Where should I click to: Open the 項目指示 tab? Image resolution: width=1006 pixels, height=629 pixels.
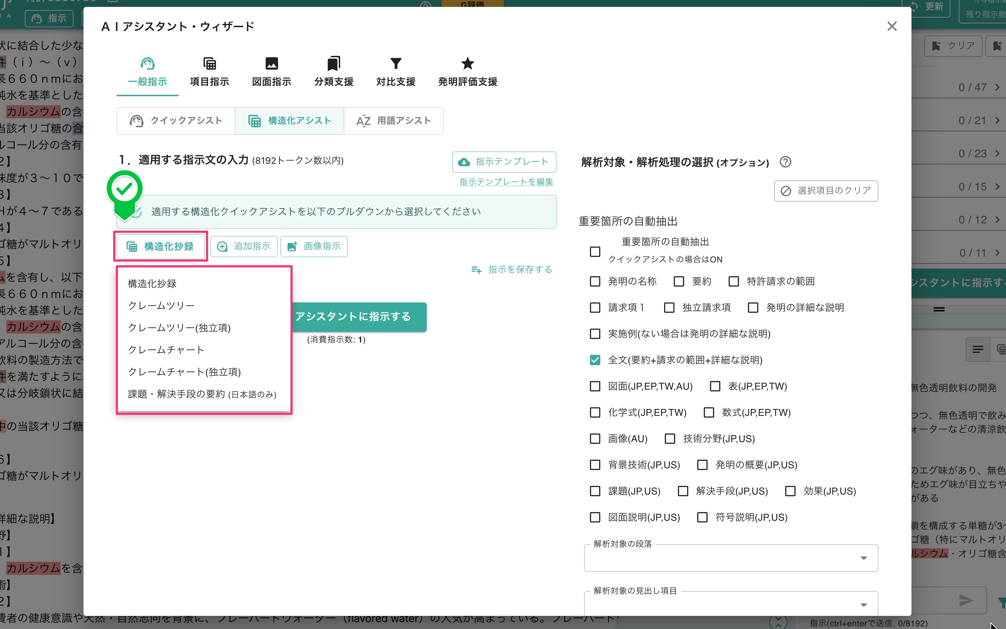(209, 72)
